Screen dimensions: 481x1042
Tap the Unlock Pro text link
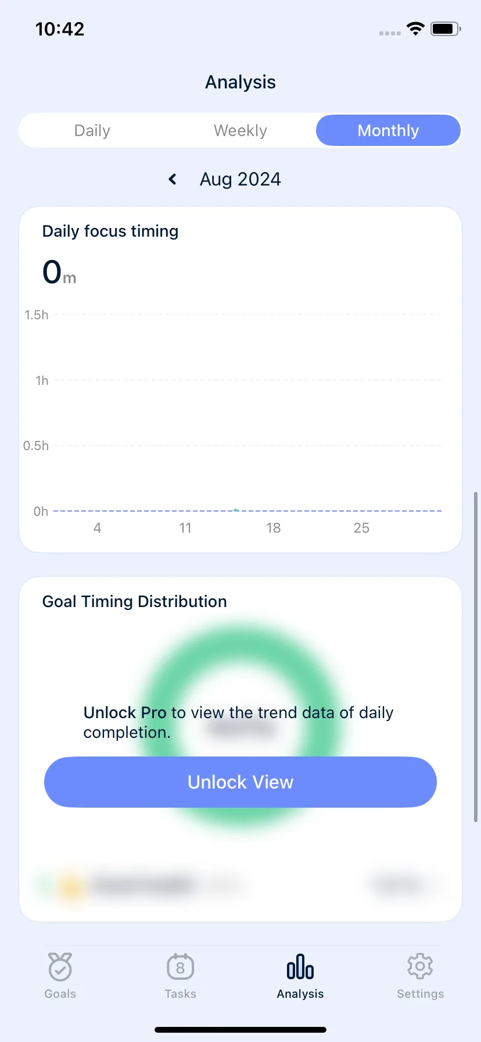(x=125, y=712)
